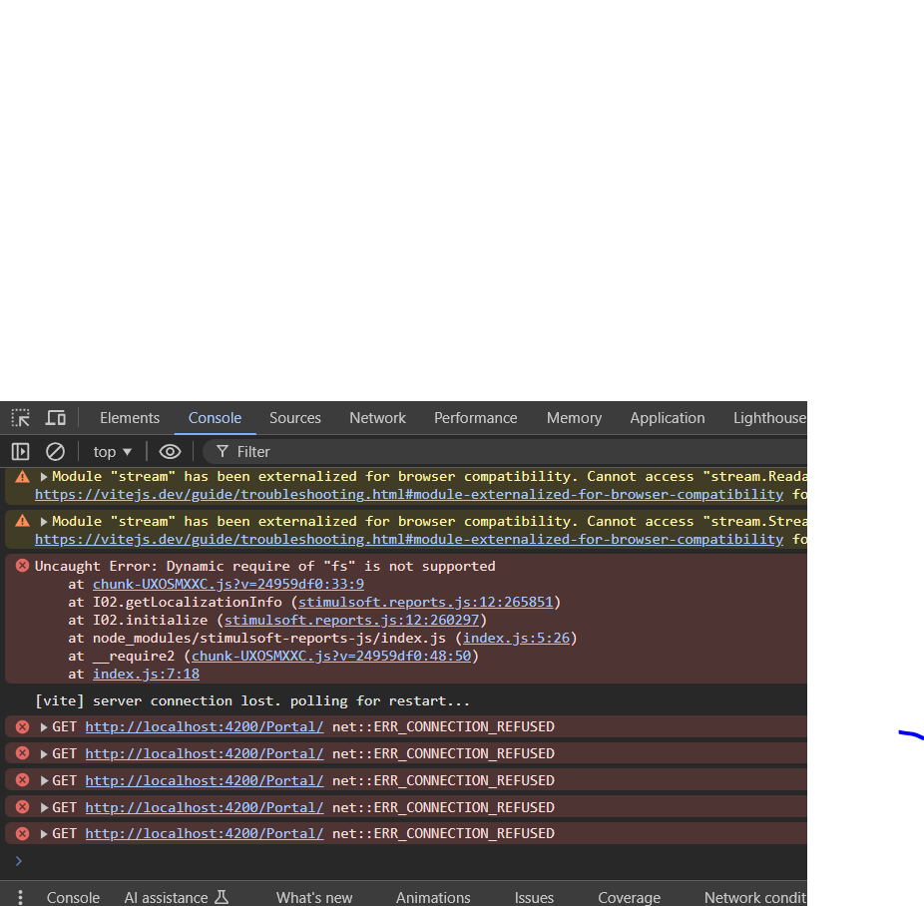Click the funnel filter icon
Viewport: 924px width, 906px height.
[x=223, y=452]
